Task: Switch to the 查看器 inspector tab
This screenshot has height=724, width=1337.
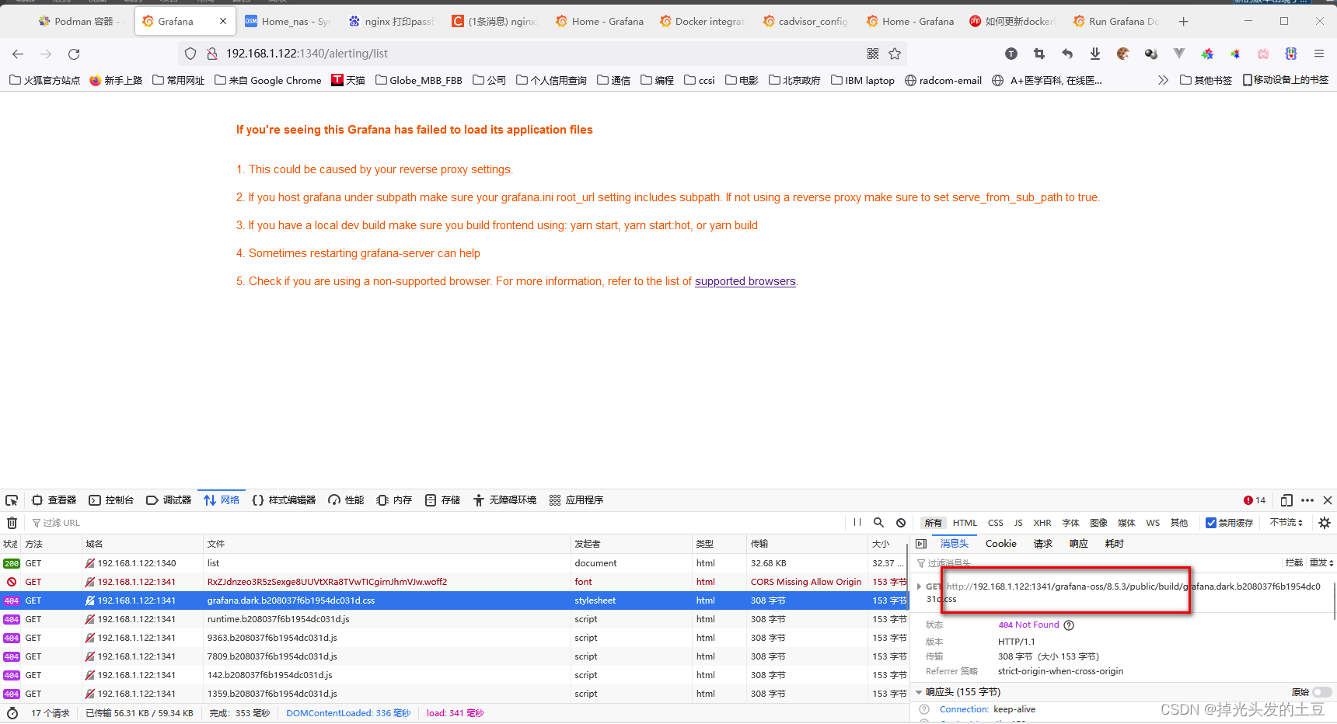Action: pos(54,500)
